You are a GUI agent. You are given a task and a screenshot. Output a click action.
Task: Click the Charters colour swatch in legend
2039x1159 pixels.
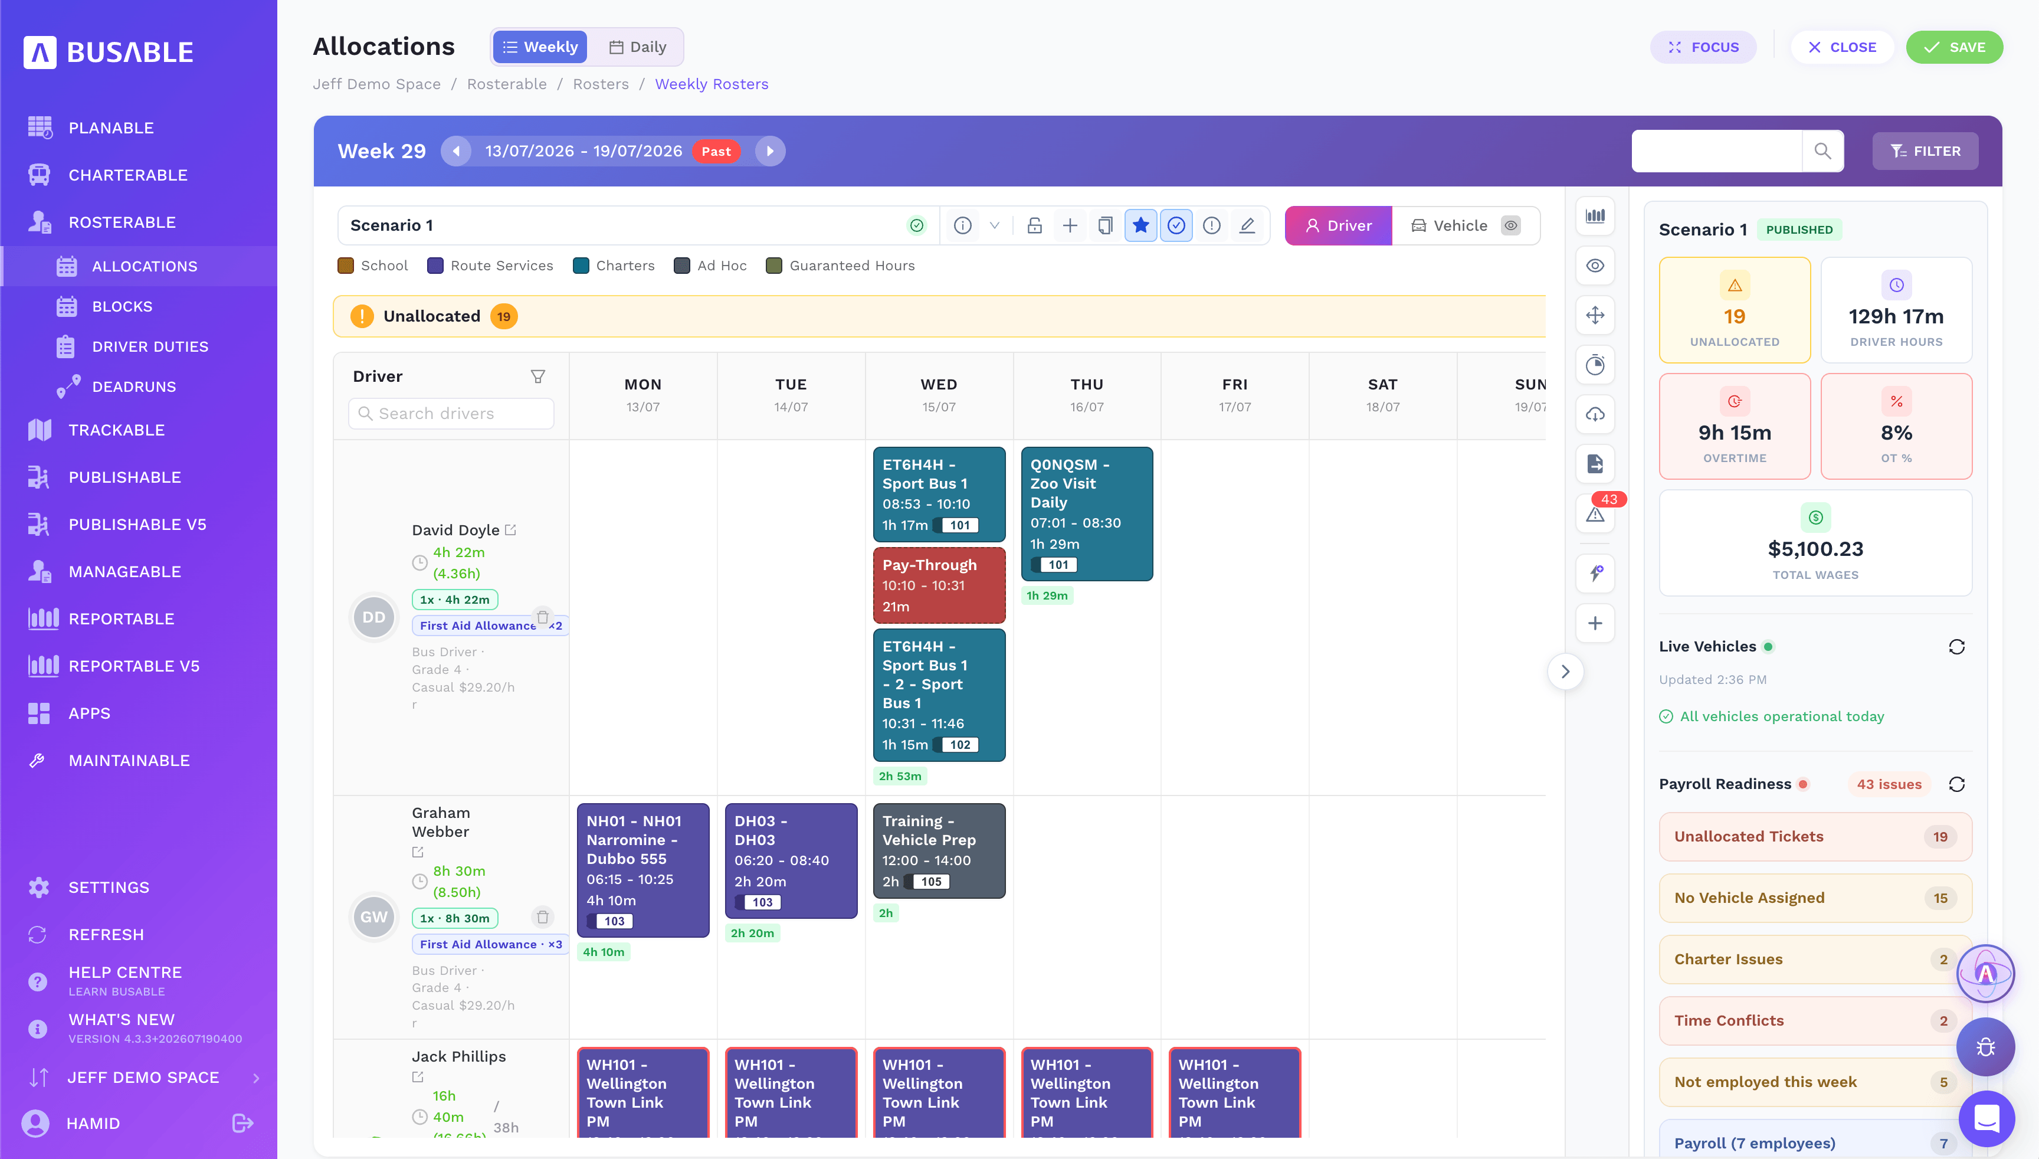point(580,265)
